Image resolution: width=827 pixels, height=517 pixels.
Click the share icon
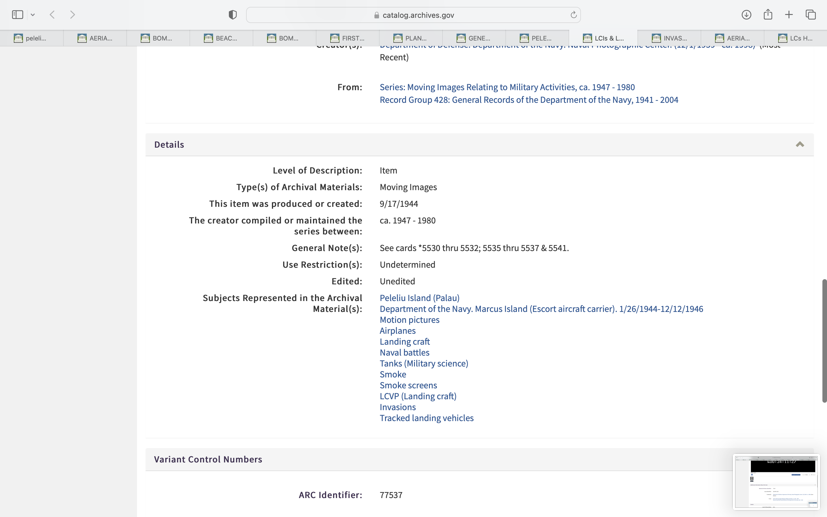coord(768,15)
